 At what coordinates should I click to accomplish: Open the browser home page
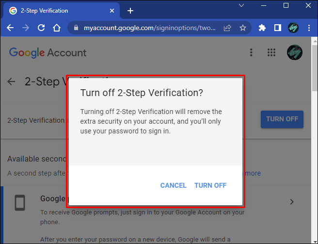tap(57, 28)
